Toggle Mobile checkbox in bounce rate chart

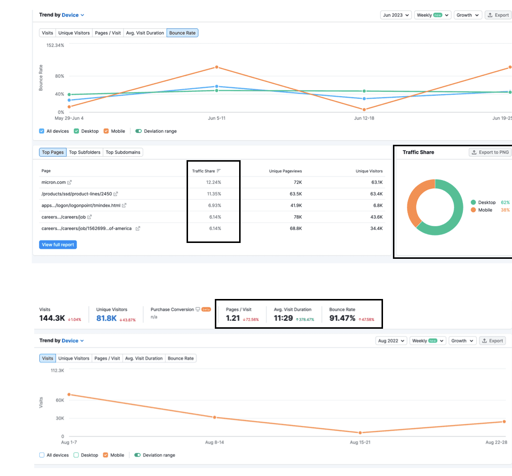(106, 131)
